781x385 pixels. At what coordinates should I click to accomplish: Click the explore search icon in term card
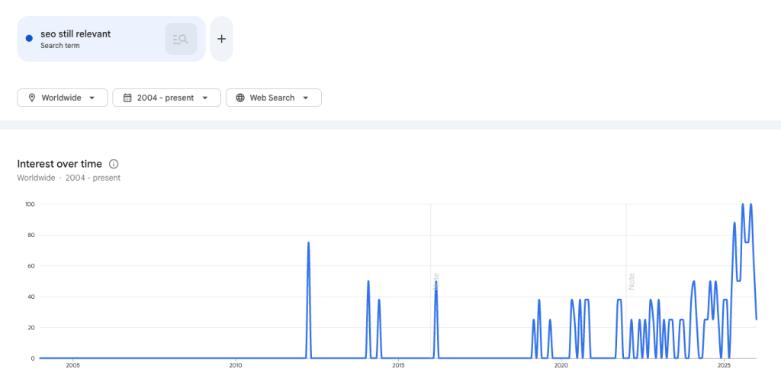pos(181,39)
